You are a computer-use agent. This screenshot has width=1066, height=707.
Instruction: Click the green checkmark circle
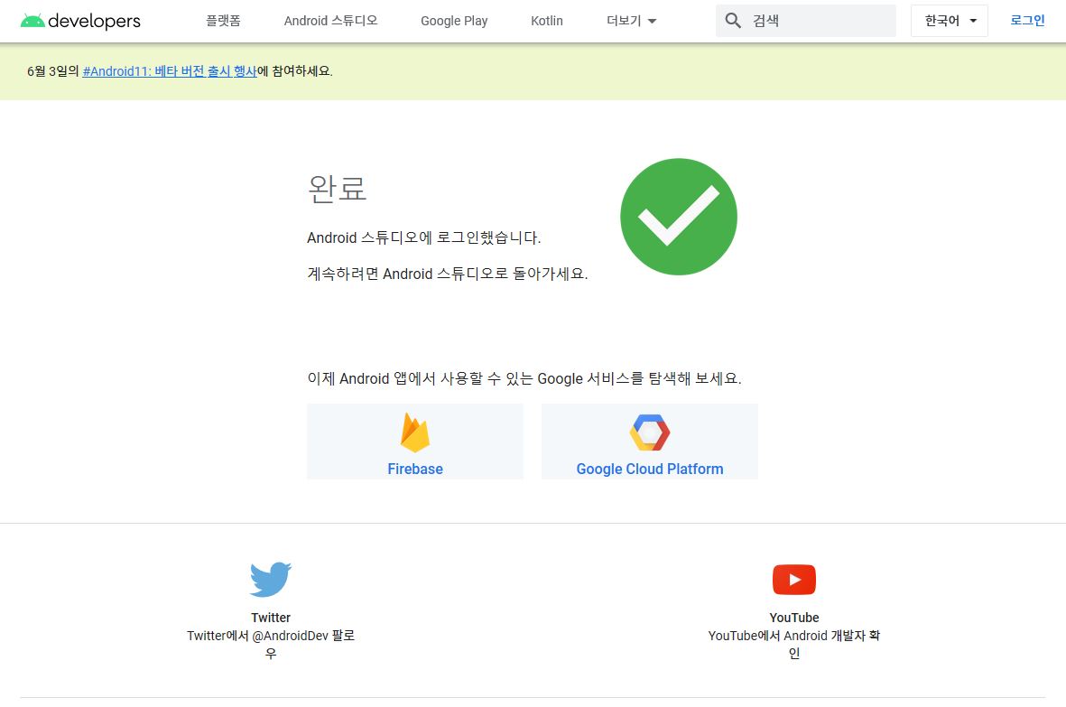tap(679, 217)
